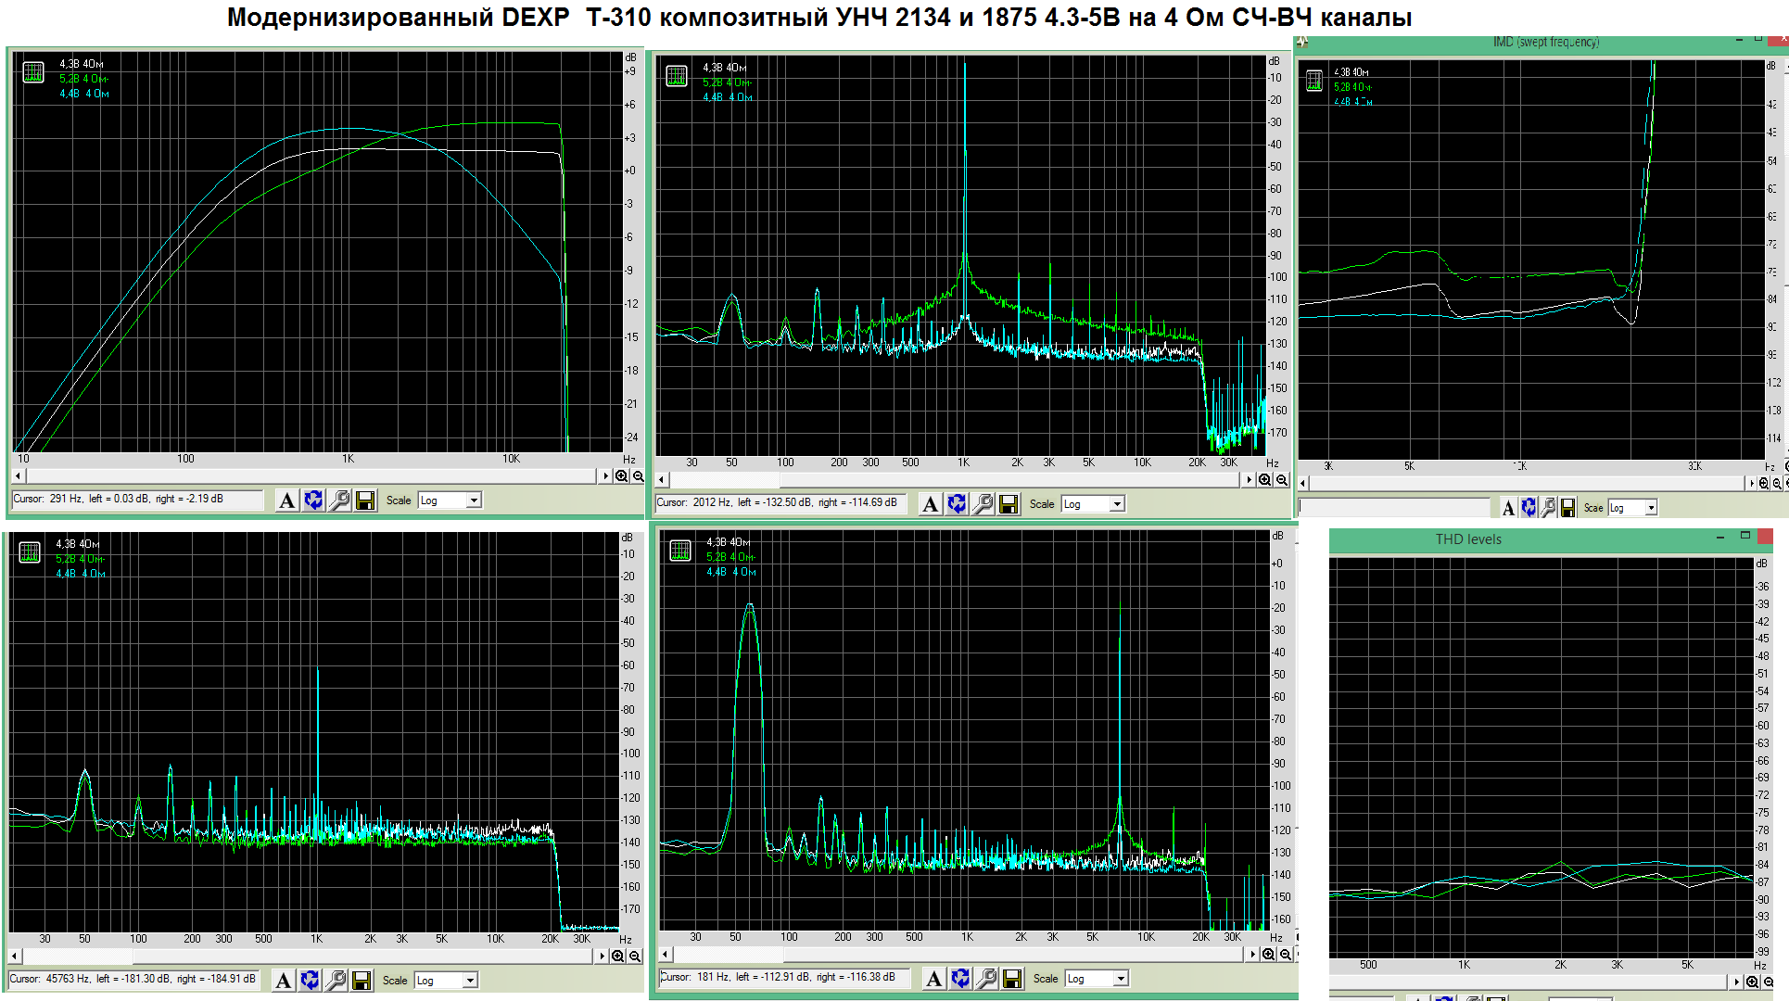Click the IMD (swept frequency) window title bar
1789x1001 pixels.
pos(1545,42)
